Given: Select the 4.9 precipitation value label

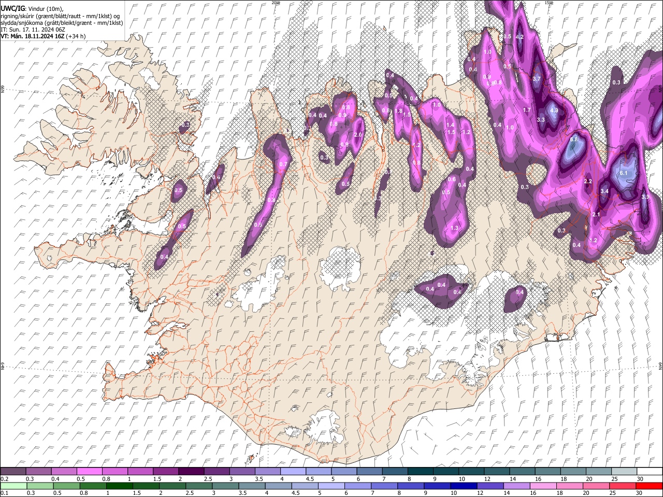Looking at the screenshot, I should pos(554,110).
